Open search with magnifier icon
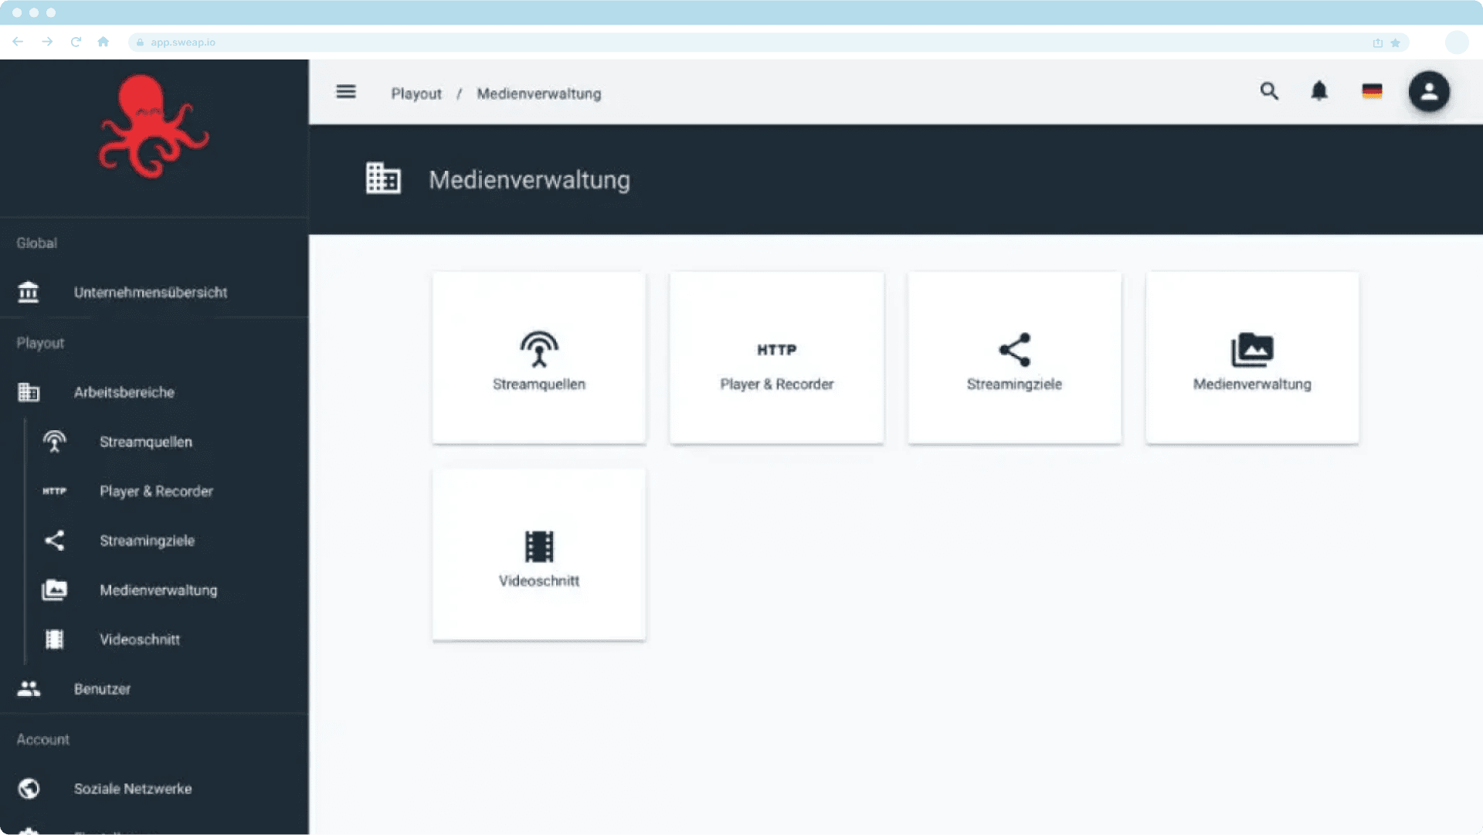Screen dimensions: 1483x835 coord(1269,91)
